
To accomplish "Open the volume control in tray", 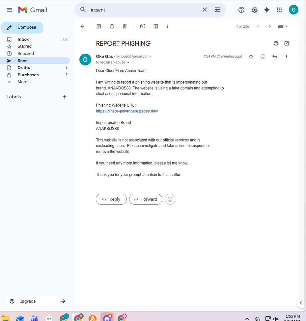I will 275,319.
